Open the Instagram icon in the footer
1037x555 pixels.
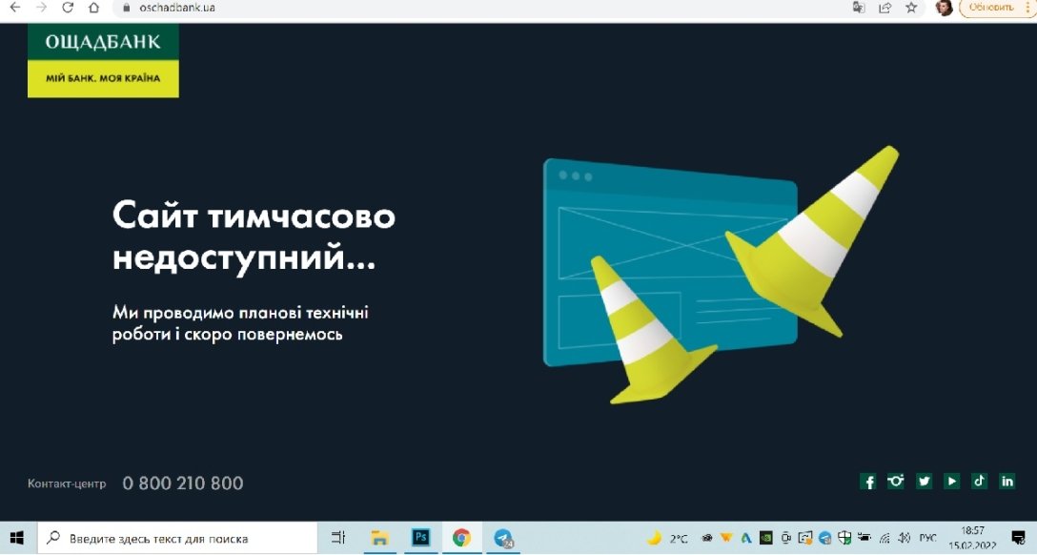(x=897, y=482)
